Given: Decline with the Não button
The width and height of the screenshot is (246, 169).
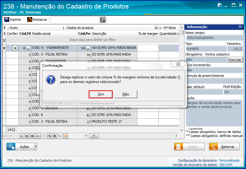Looking at the screenshot, I should tap(126, 94).
